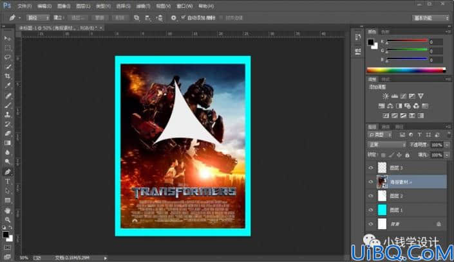Click the 形状 shape button
The image size is (454, 262).
(120, 18)
